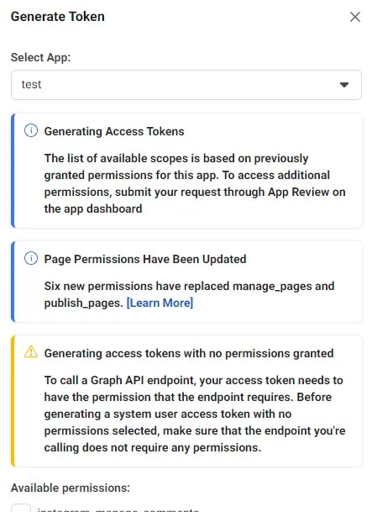Screen dimensions: 372x512
Task: Check the instagram_manage_comments permission checkbox
Action: coord(21,508)
